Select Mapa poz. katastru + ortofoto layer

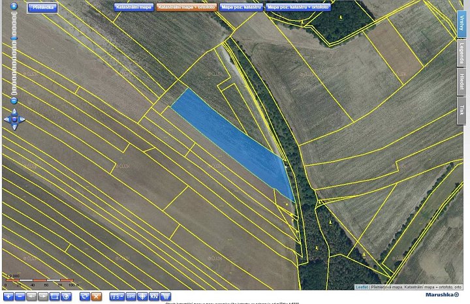click(298, 7)
